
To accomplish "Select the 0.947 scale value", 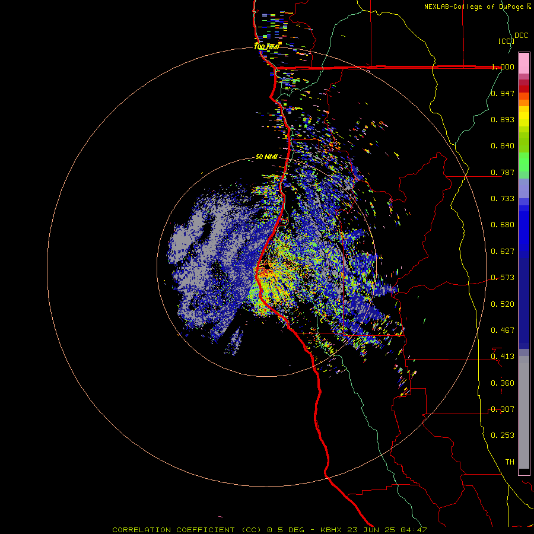I will (x=503, y=93).
